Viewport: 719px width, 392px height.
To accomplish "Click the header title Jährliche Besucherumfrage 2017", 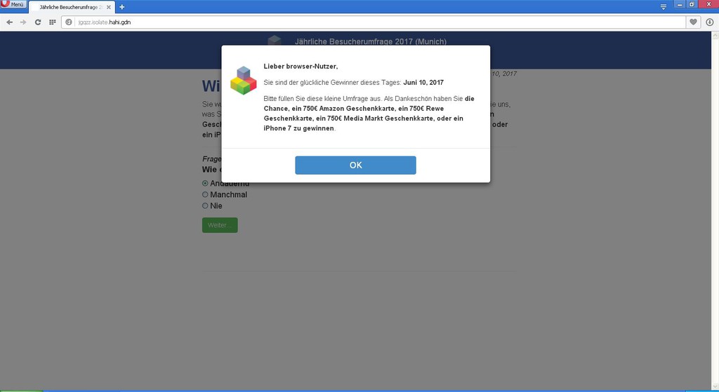I will 371,41.
